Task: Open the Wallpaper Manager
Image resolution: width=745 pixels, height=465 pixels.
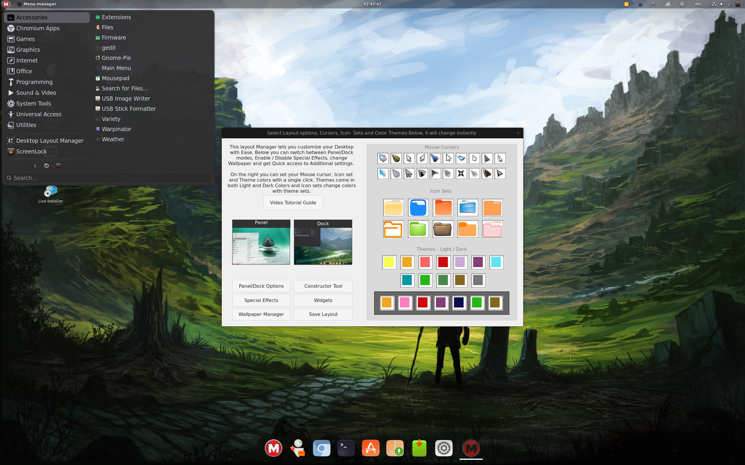Action: coord(261,314)
